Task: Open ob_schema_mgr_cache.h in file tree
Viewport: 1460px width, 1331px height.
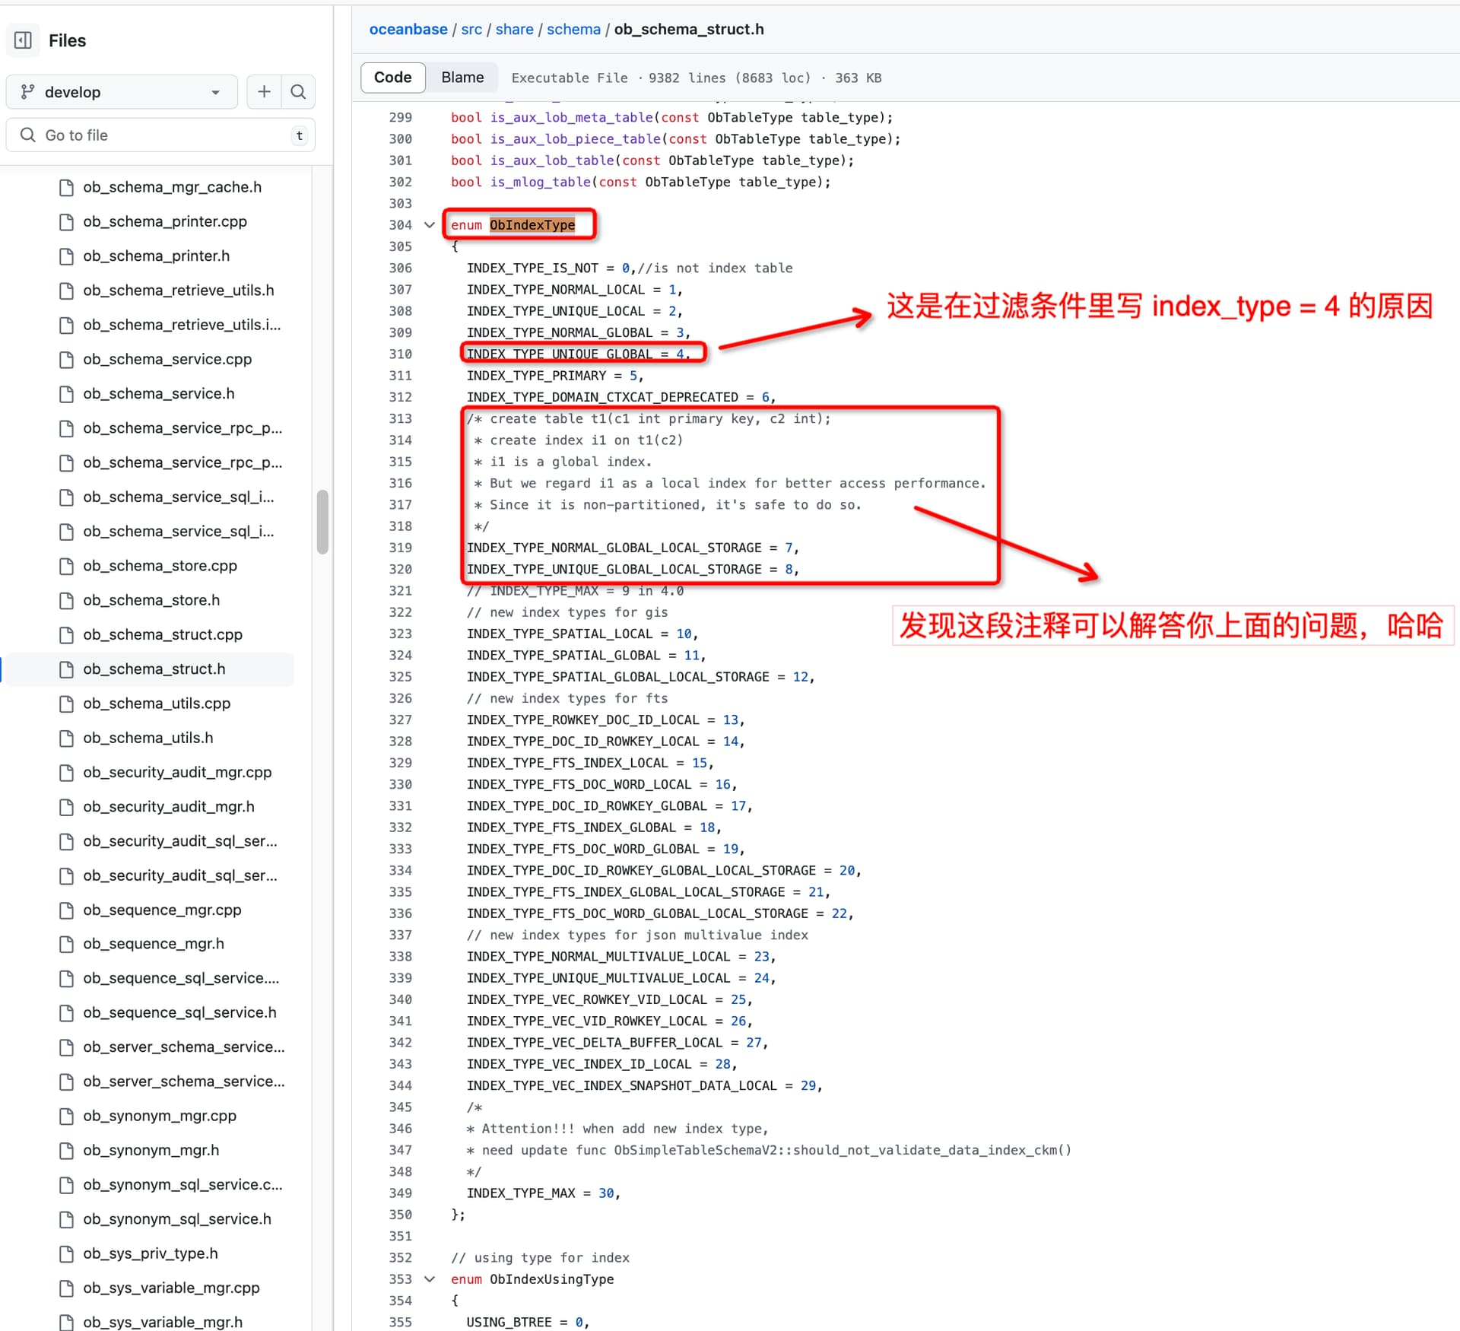Action: pyautogui.click(x=172, y=187)
